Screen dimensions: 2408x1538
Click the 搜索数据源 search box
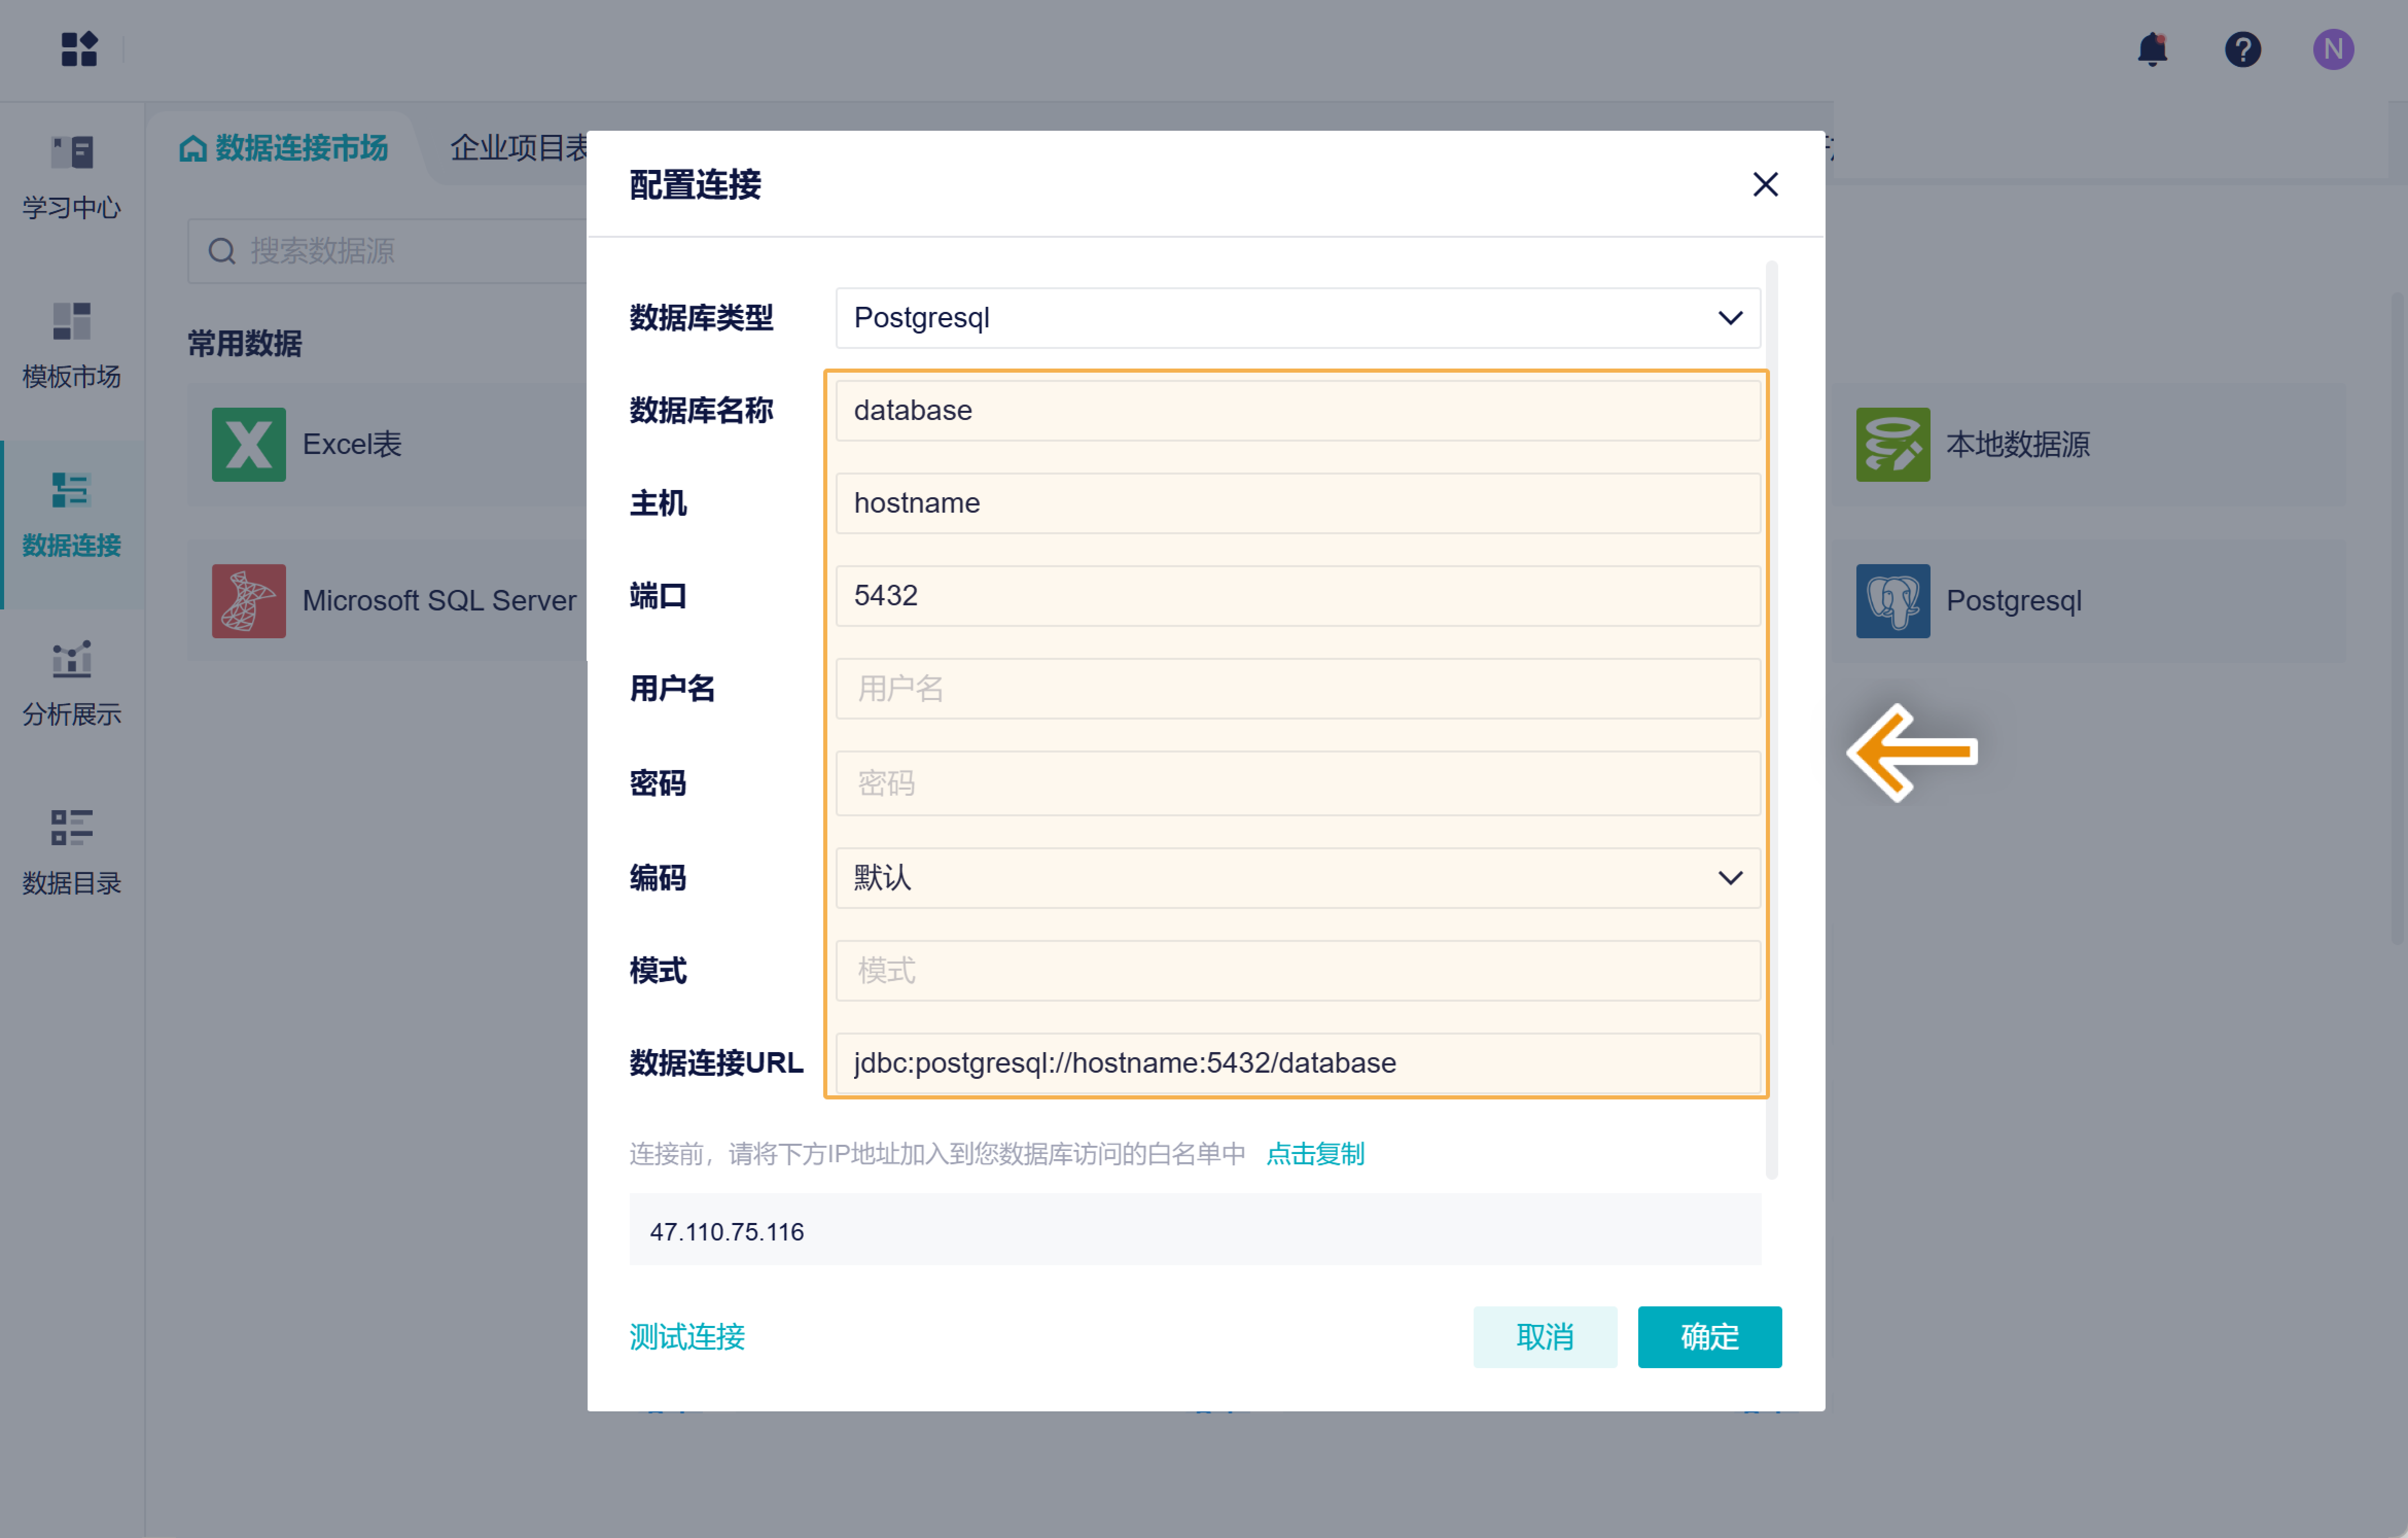(388, 251)
